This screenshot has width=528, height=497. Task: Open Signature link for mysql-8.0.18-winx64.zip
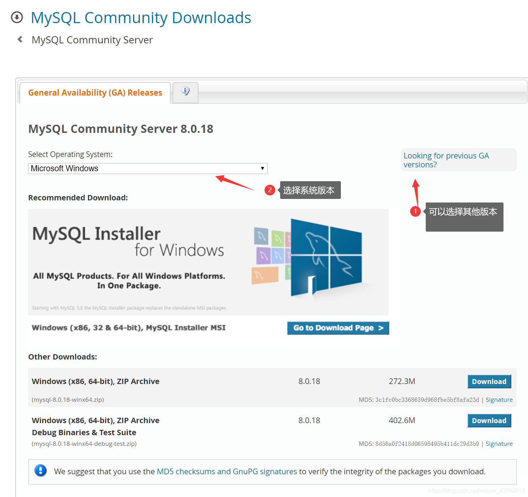(499, 400)
